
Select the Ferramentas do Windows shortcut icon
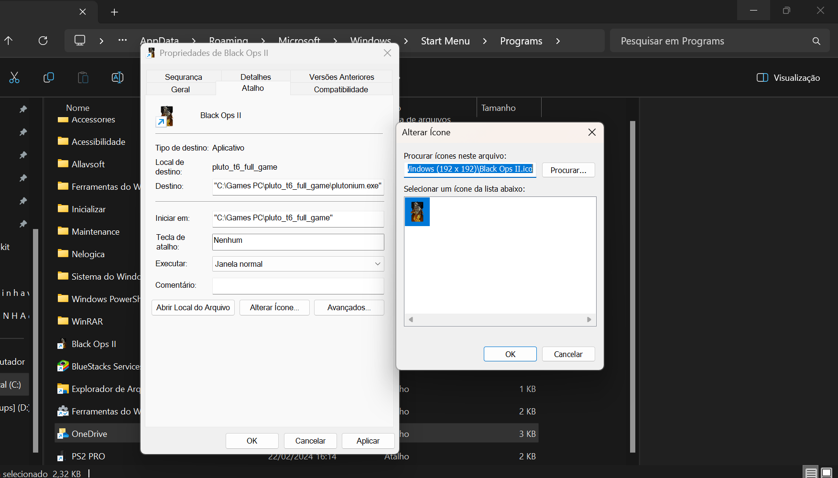click(x=63, y=412)
